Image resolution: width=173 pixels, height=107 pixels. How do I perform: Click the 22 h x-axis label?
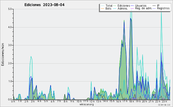(157, 102)
